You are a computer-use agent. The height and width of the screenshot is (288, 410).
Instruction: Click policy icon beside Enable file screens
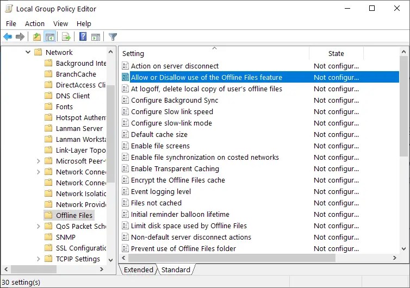click(126, 146)
